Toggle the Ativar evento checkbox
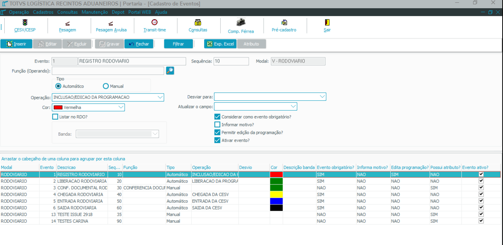Screen dimensions: 503x245 pos(217,140)
